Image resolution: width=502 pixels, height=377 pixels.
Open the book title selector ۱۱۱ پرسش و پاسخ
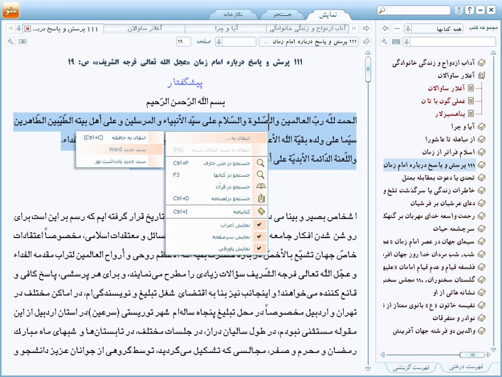click(309, 42)
